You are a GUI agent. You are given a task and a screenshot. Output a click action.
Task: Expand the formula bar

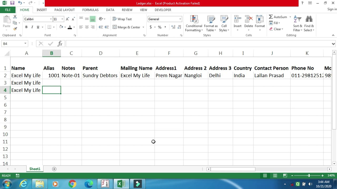click(333, 44)
